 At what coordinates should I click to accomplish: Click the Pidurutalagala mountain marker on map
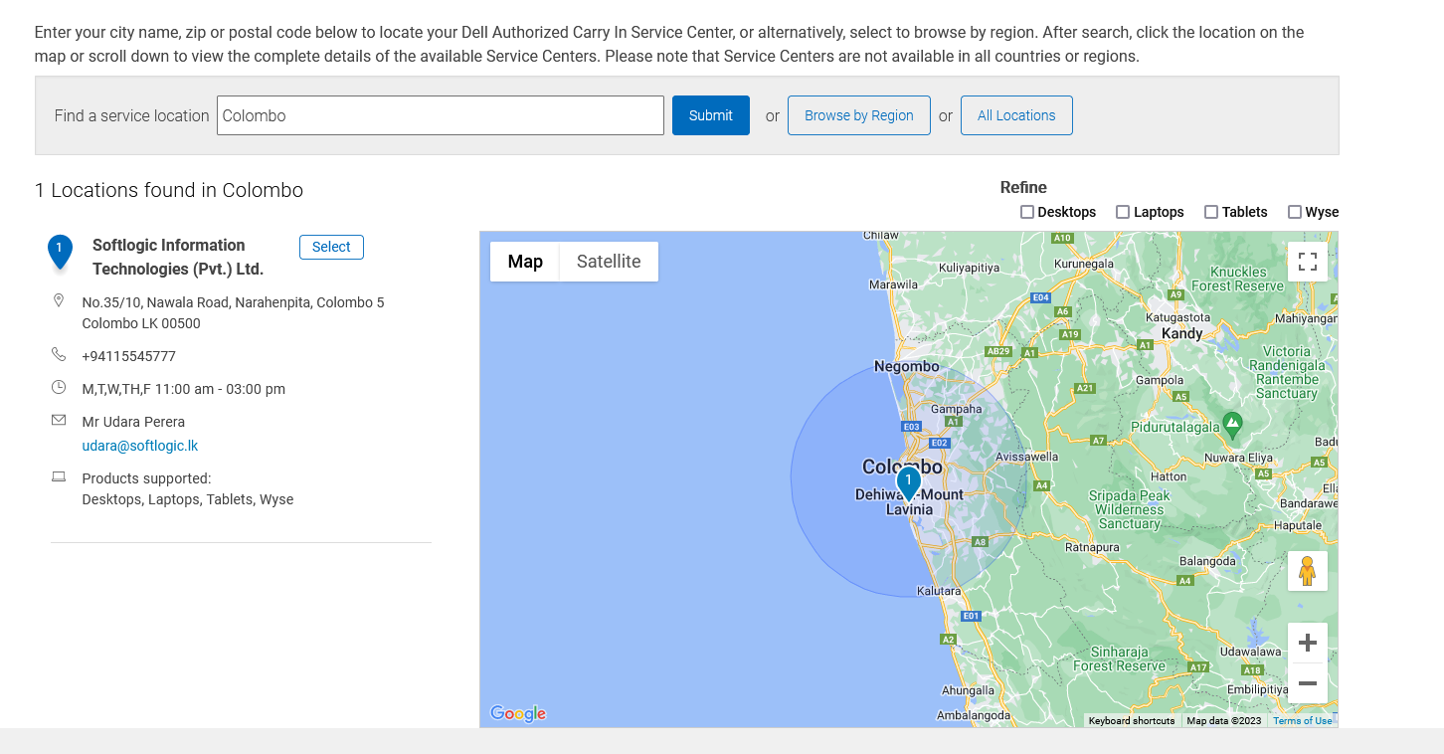coord(1232,425)
